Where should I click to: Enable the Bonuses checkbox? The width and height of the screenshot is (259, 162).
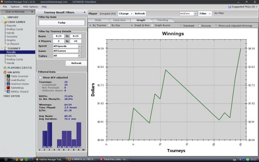click(199, 26)
